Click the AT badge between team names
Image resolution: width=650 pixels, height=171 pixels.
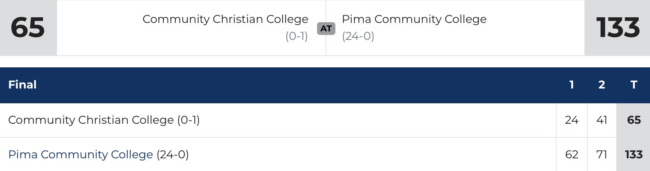pos(326,28)
